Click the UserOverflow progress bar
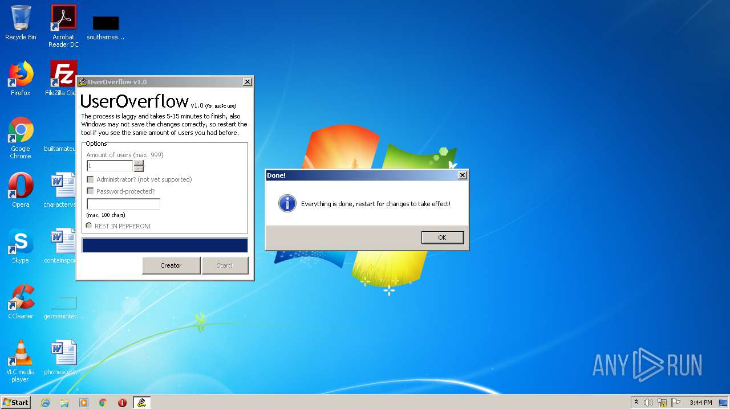 (165, 245)
